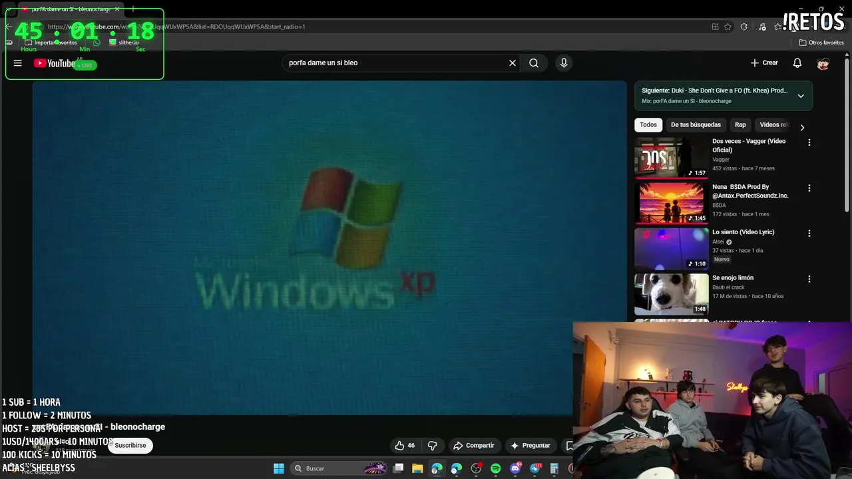852x479 pixels.
Task: Open File Explorer from the taskbar
Action: 417,468
